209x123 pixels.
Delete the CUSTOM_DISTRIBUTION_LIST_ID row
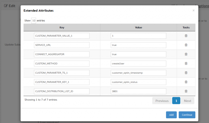click(x=186, y=91)
